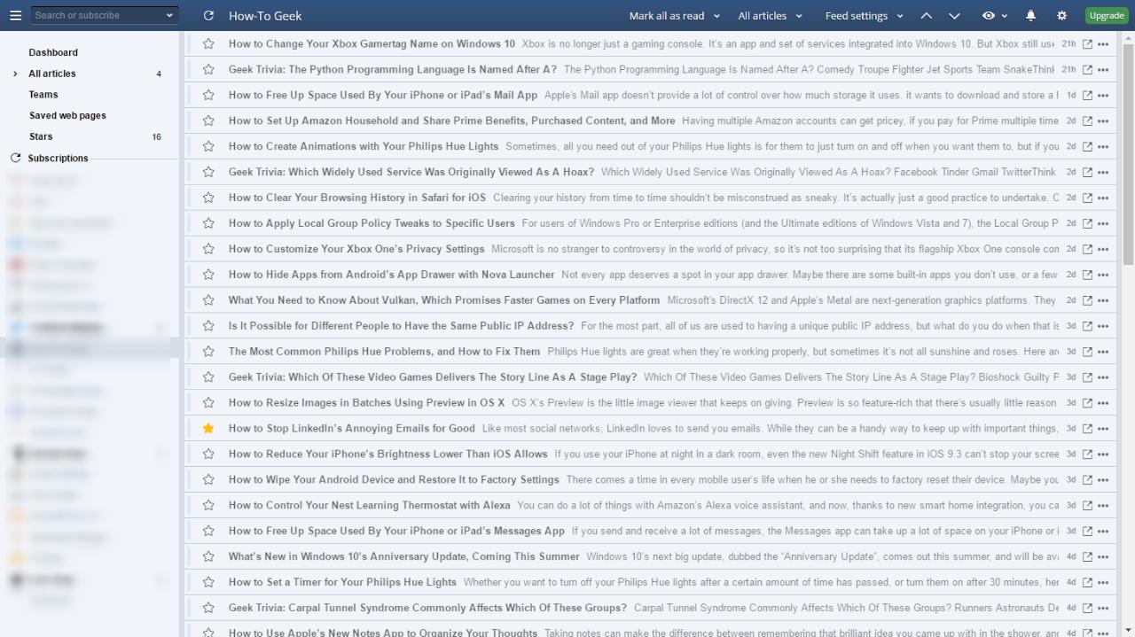Viewport: 1135px width, 637px height.
Task: Click the How-To Geek feed title
Action: coord(265,16)
